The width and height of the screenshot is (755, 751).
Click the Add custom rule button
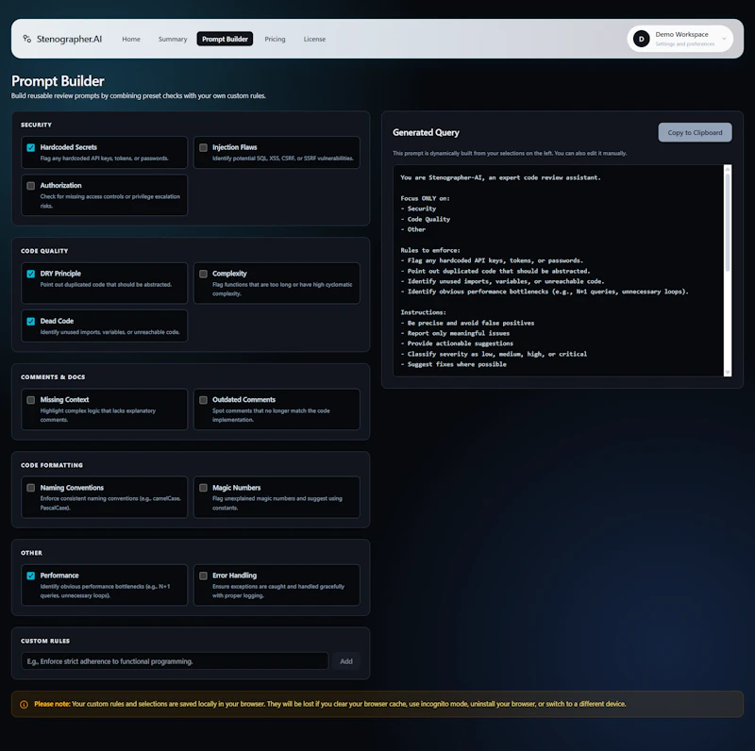coord(346,661)
